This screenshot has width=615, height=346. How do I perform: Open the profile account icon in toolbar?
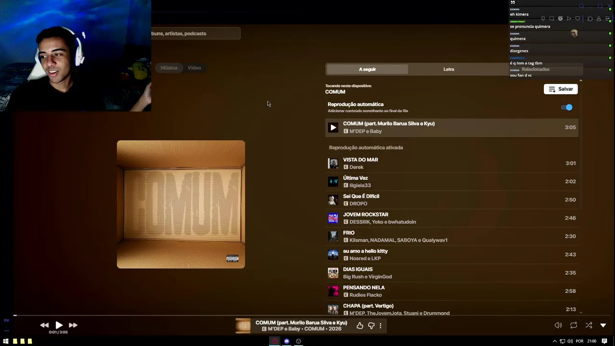click(x=599, y=19)
